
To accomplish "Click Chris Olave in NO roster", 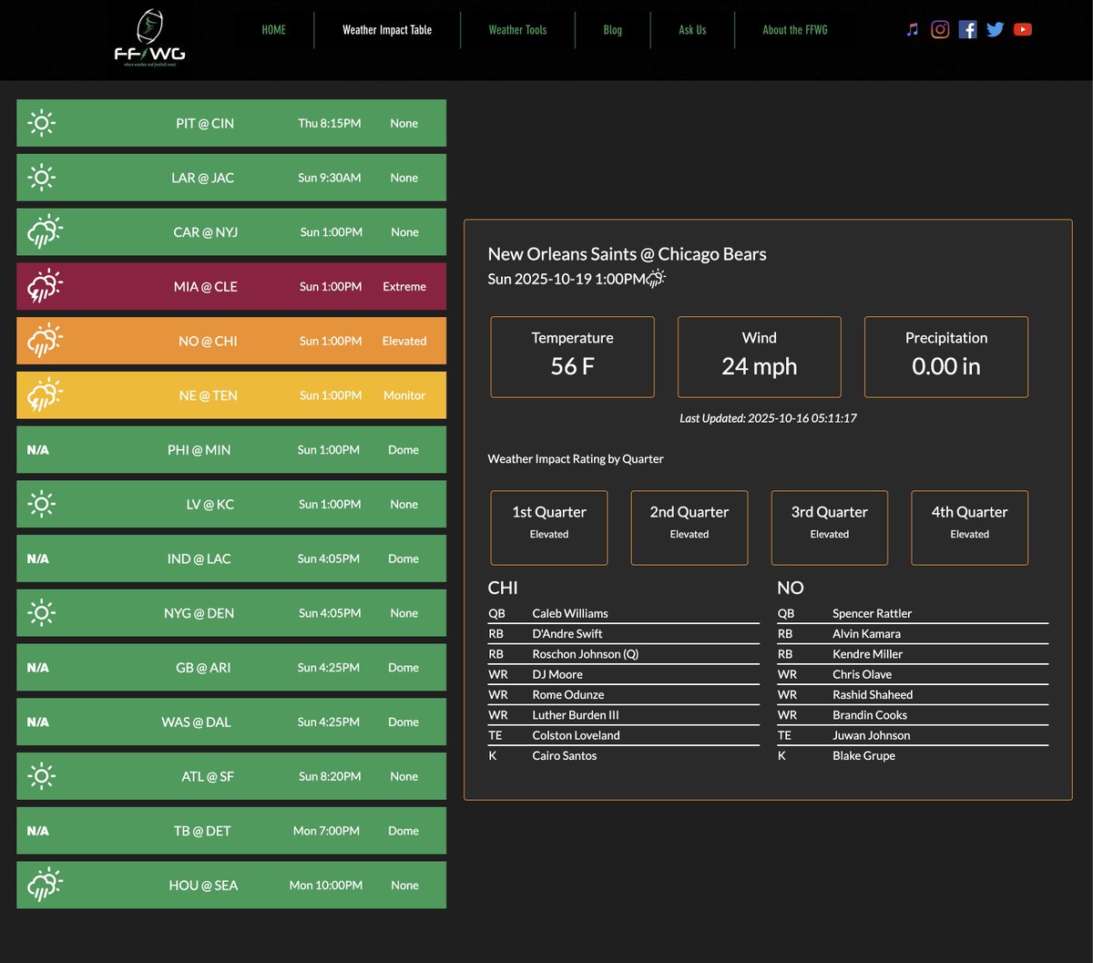I will point(862,674).
